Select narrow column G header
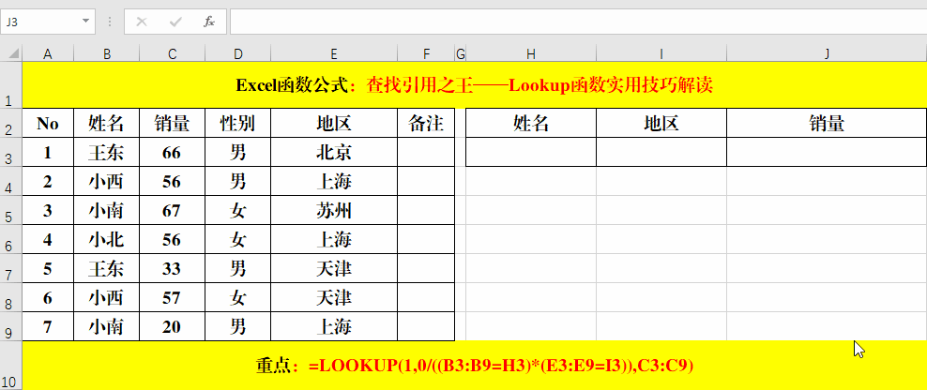Viewport: 927px width, 390px height. (x=461, y=53)
